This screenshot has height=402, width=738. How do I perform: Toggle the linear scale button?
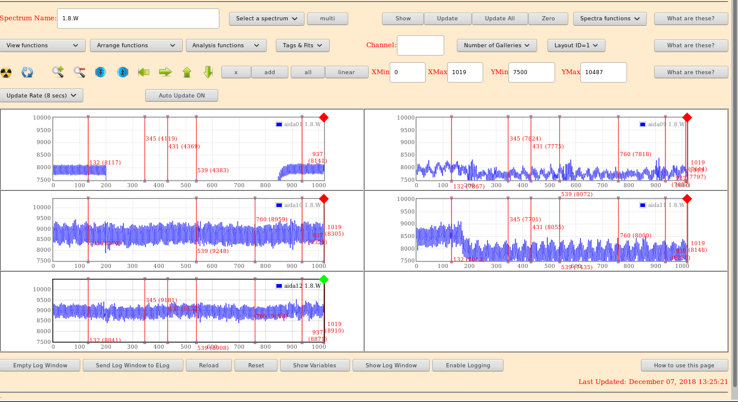[x=346, y=72]
